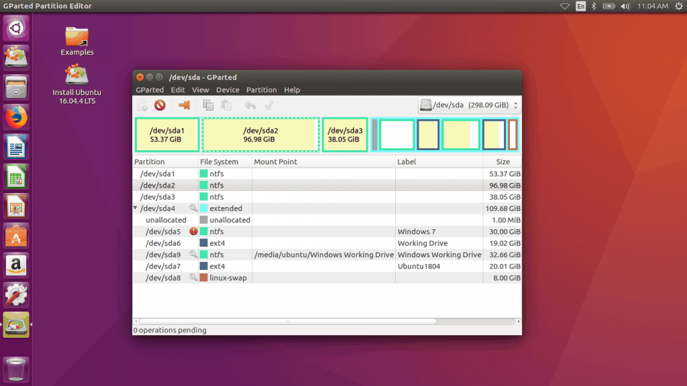Click the Delete partition toolbar icon
687x386 pixels.
(x=160, y=105)
